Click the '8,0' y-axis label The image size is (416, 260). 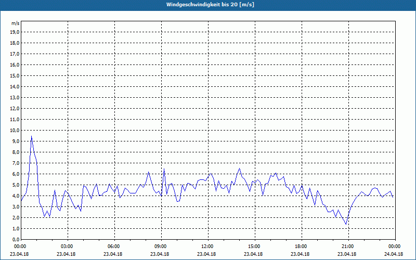pyautogui.click(x=17, y=152)
